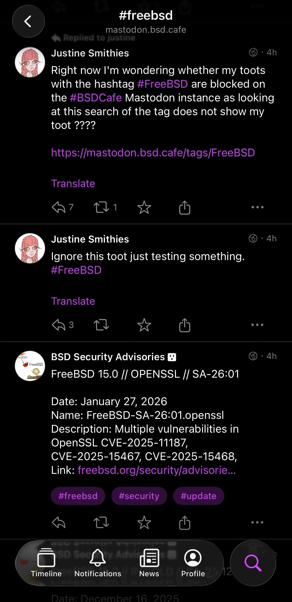Boost the 'Ignore this toot' post

point(101,325)
